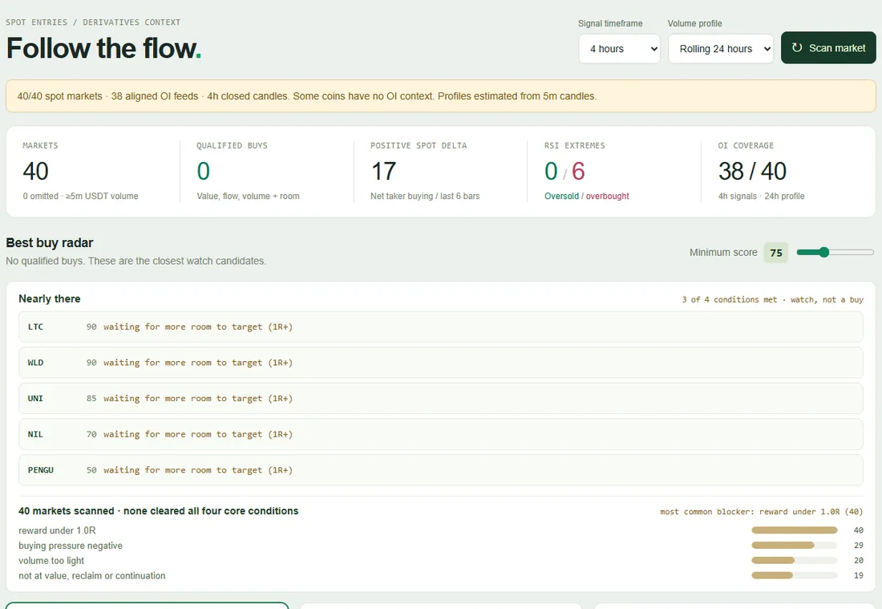Image resolution: width=882 pixels, height=609 pixels.
Task: Click the overbought label
Action: (x=608, y=196)
